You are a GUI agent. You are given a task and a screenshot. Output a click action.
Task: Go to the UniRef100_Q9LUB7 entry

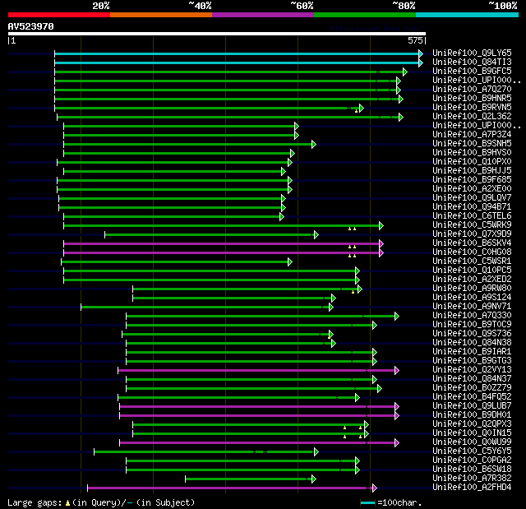(472, 406)
